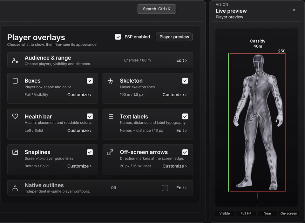Close the Live preview panel

click(x=294, y=10)
